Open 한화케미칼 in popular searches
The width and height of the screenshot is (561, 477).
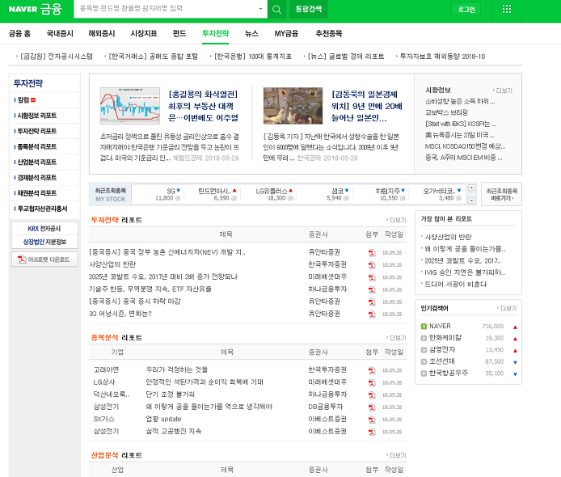(x=445, y=338)
